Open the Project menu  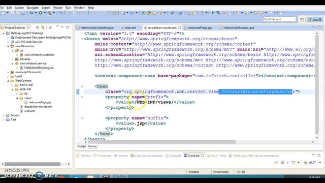57,8
